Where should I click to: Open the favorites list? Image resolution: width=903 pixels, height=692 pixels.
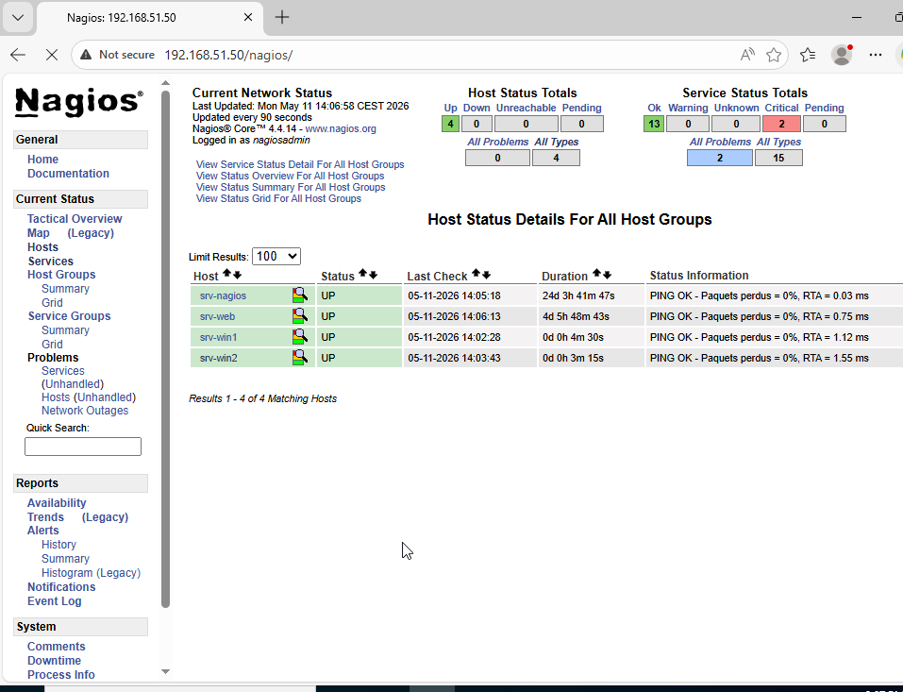tap(808, 55)
